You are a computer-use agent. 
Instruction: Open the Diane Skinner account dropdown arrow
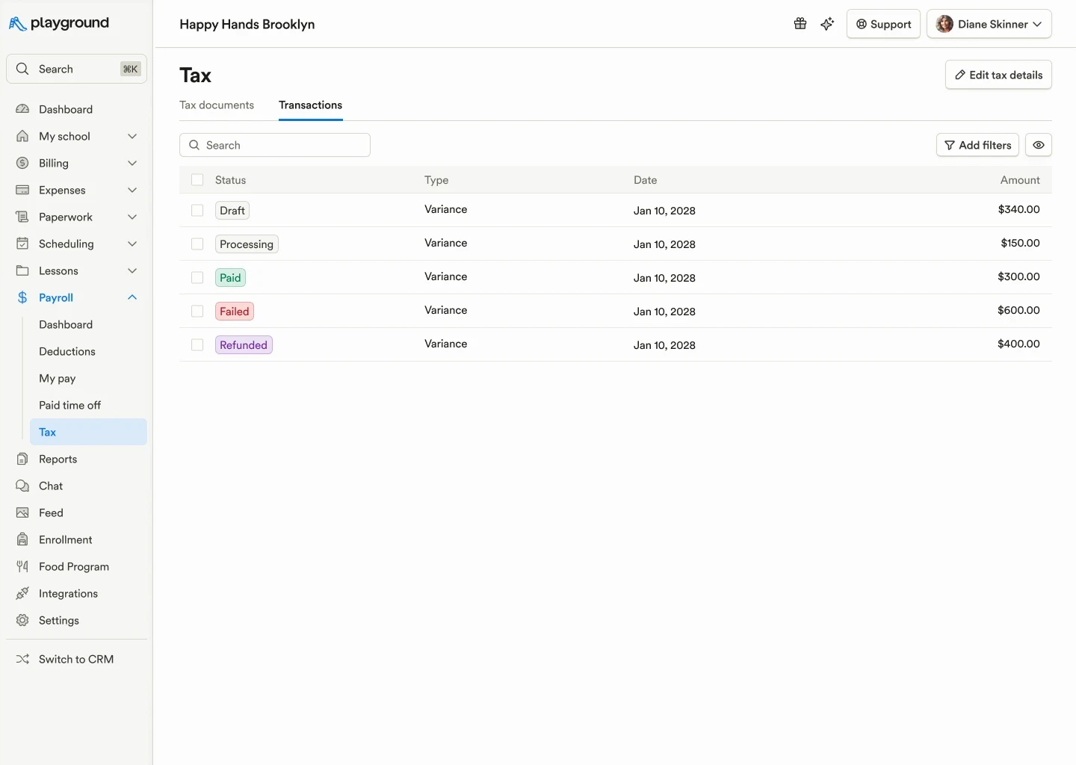pos(1037,24)
